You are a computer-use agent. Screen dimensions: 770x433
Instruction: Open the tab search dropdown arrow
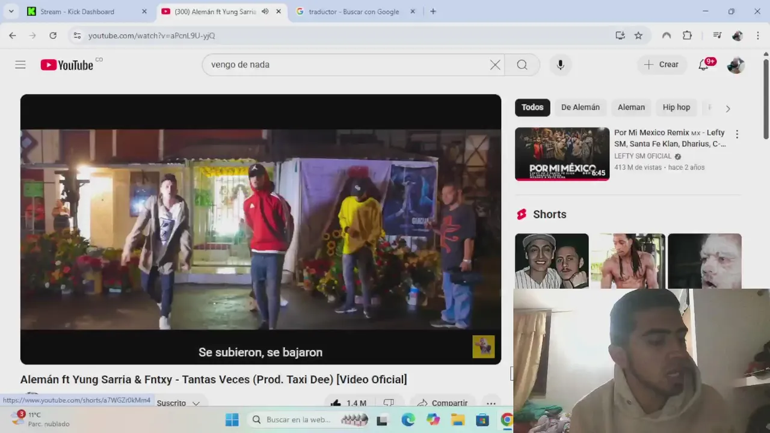point(11,11)
